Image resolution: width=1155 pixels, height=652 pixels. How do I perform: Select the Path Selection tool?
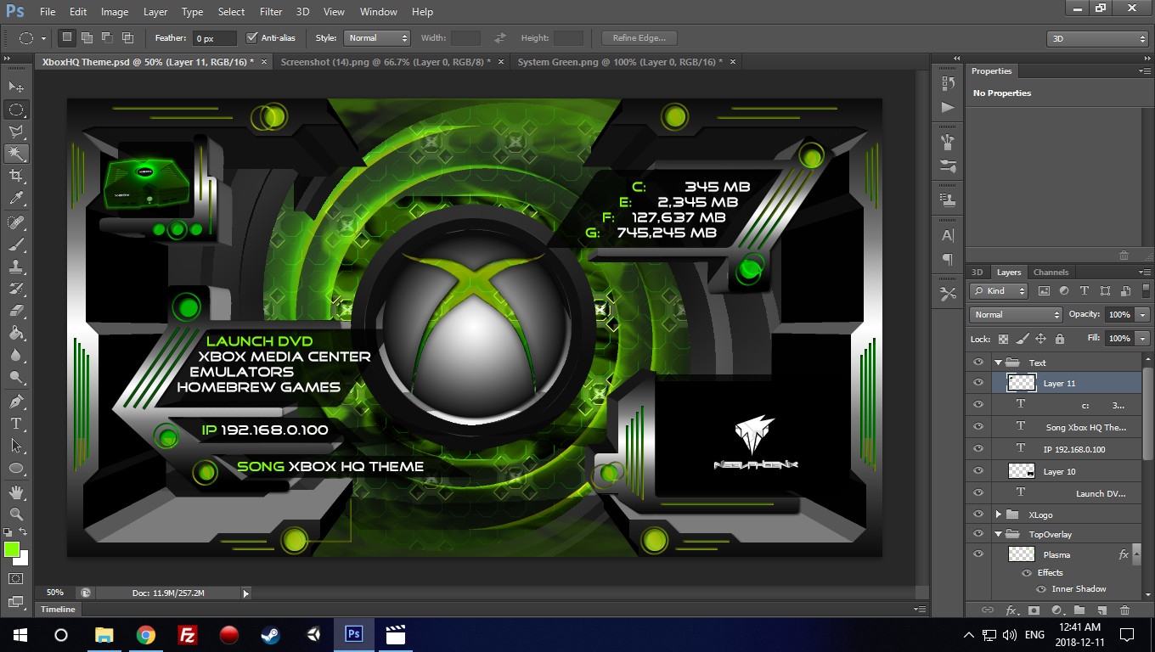point(16,445)
